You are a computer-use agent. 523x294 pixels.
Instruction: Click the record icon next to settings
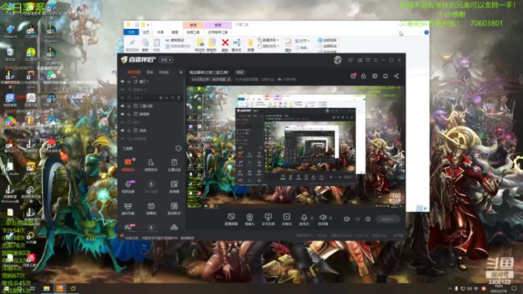click(346, 219)
